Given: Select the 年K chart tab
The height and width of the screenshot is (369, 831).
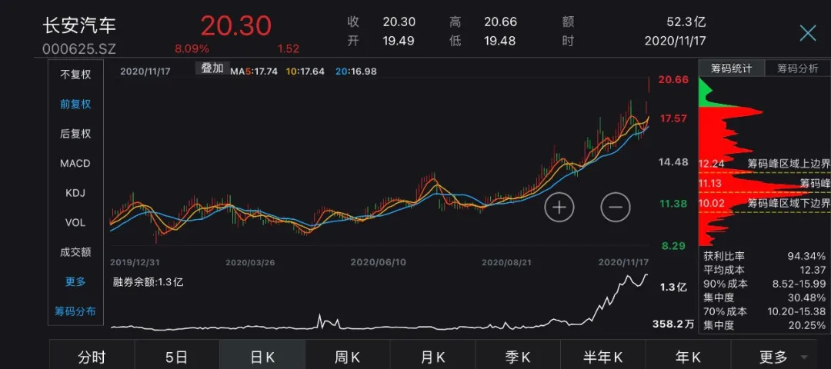Looking at the screenshot, I should [x=688, y=357].
